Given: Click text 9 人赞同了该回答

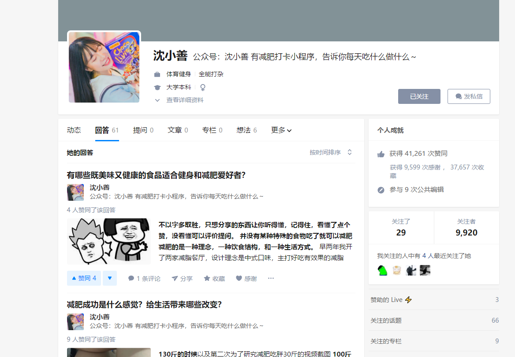Looking at the screenshot, I should (91, 340).
